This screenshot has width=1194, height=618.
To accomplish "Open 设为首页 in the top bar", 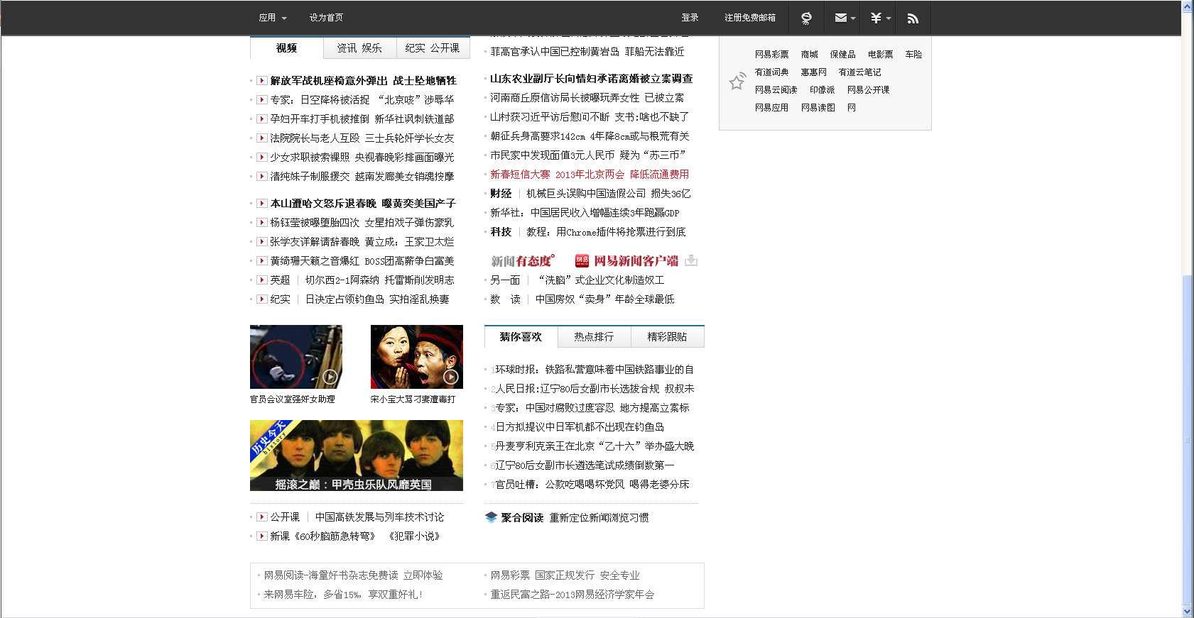I will click(326, 18).
